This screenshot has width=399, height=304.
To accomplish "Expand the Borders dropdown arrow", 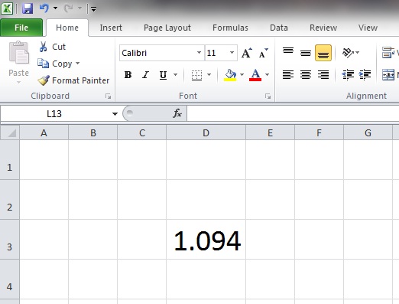I will (x=209, y=75).
